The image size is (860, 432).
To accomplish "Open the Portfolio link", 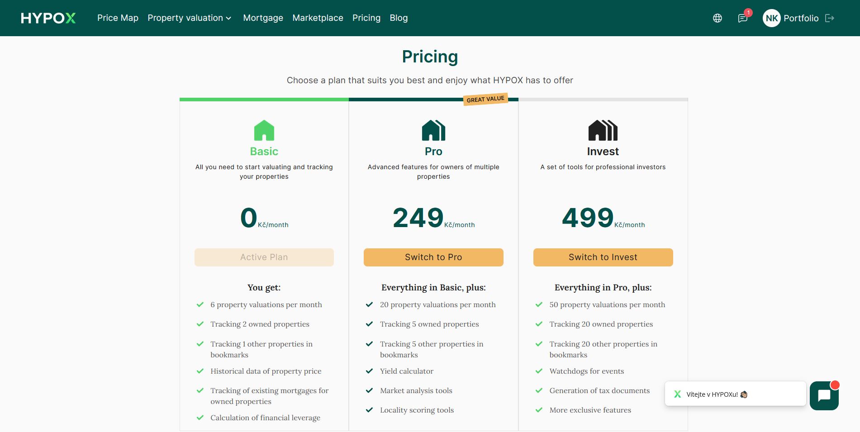I will tap(801, 18).
